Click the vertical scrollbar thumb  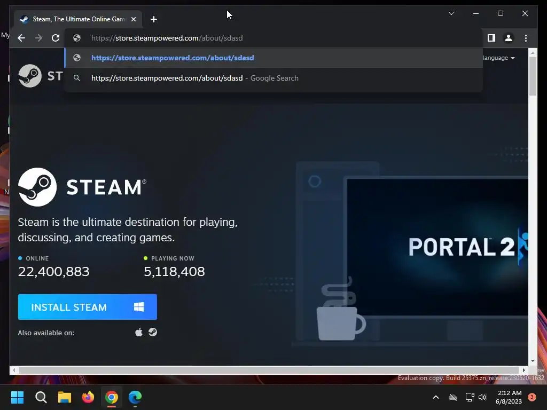(x=533, y=76)
